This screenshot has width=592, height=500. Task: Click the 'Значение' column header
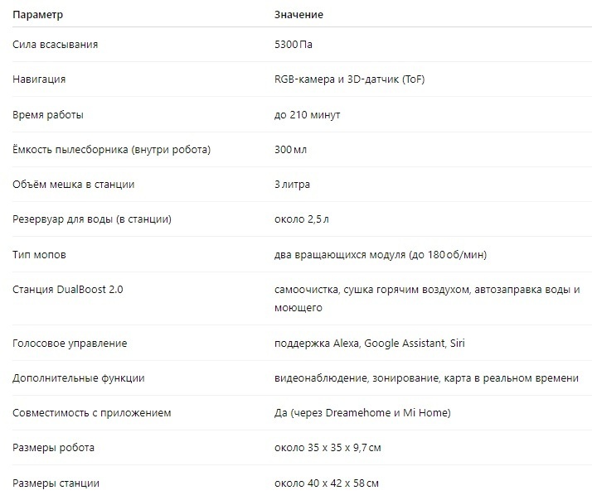[298, 15]
